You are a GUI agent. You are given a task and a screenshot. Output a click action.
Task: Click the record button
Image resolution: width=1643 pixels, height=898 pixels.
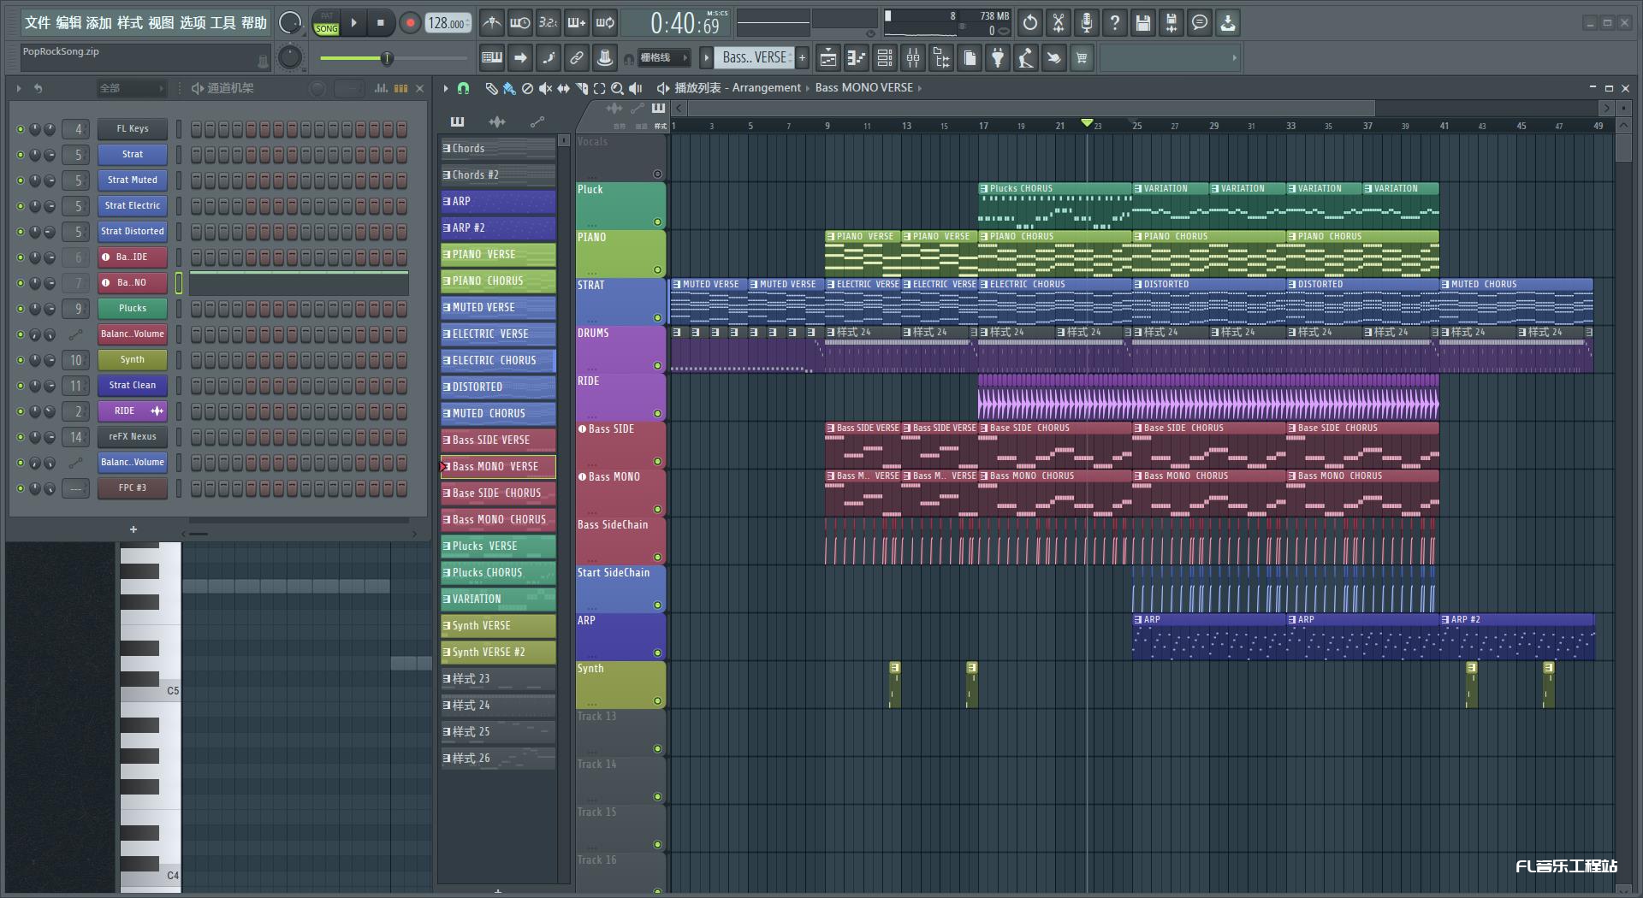[410, 23]
